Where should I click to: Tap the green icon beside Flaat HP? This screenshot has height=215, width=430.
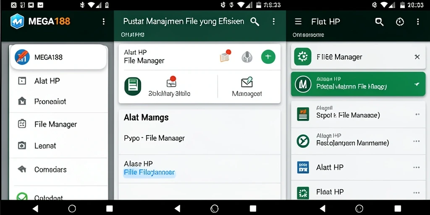click(303, 193)
